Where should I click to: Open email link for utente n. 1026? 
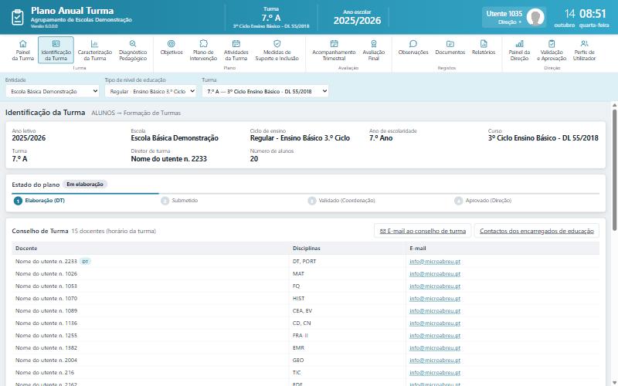(x=435, y=274)
